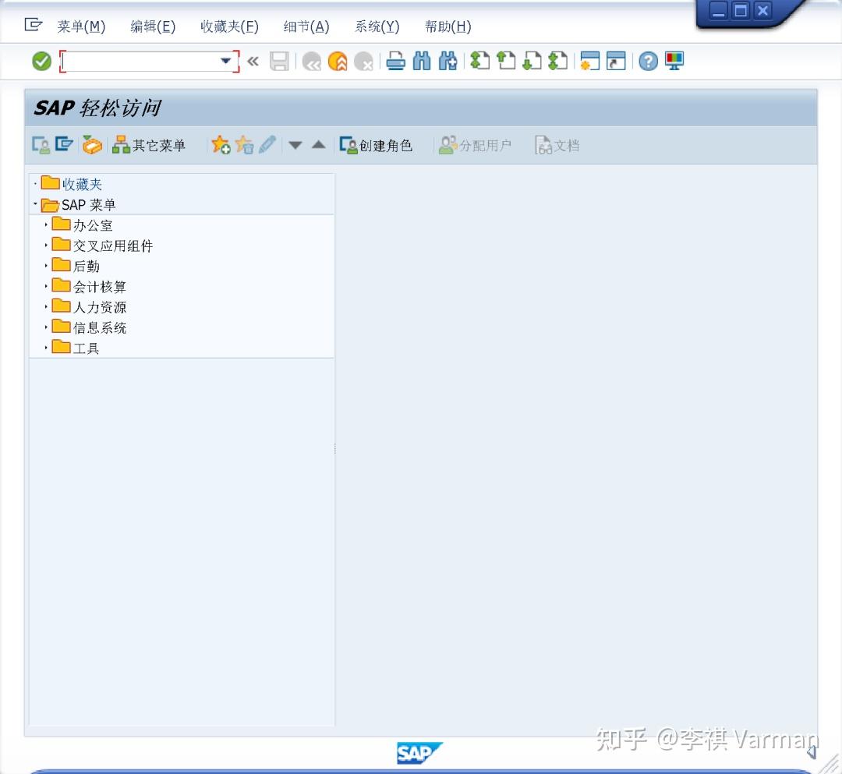The height and width of the screenshot is (774, 842).
Task: Click the Save icon on the toolbar
Action: [279, 61]
